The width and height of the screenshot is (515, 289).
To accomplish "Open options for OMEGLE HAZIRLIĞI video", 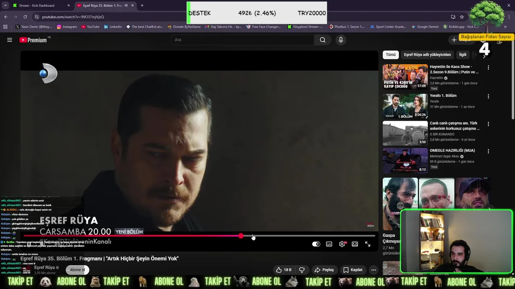I will tap(488, 151).
